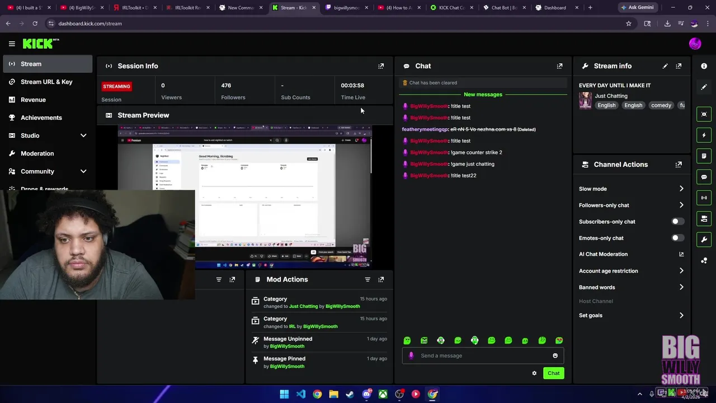Image resolution: width=716 pixels, height=403 pixels.
Task: Pop out the panel left of Mod Actions
Action: (x=232, y=279)
